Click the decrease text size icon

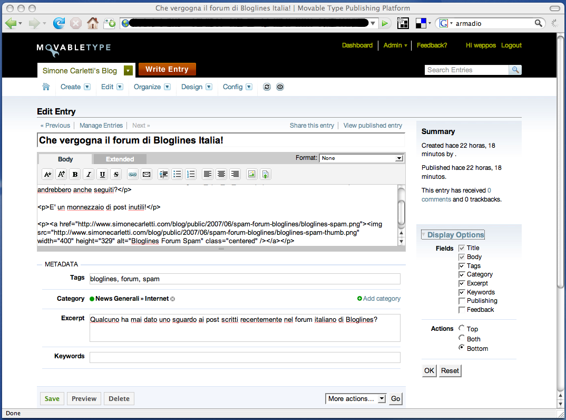click(x=47, y=174)
